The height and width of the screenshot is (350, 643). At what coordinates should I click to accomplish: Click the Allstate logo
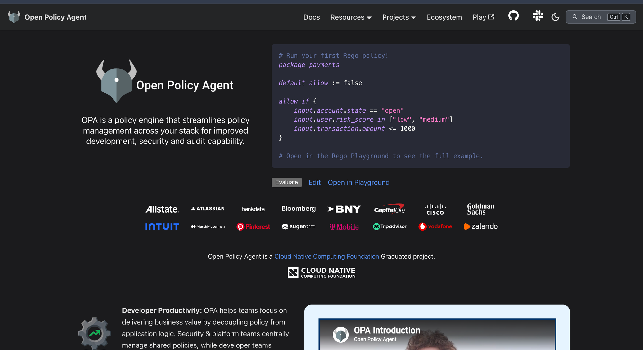[x=162, y=209]
